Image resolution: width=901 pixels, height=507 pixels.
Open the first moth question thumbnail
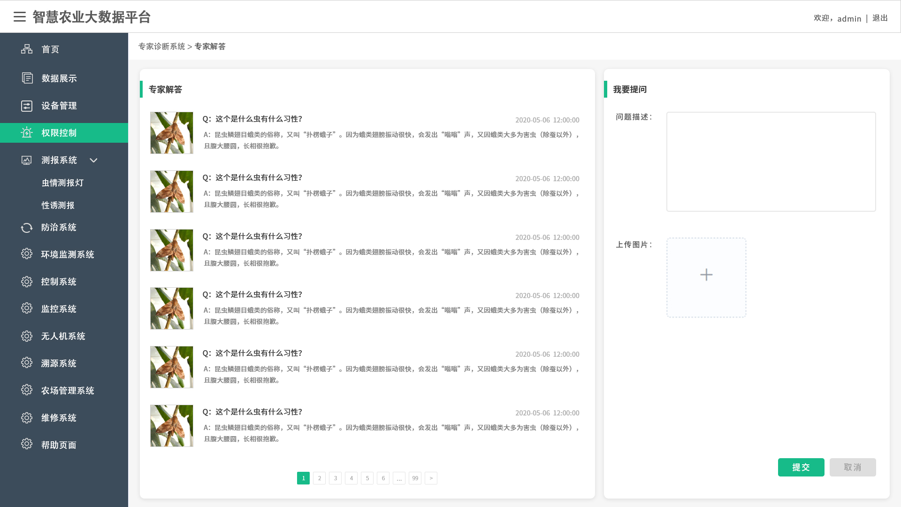click(172, 133)
